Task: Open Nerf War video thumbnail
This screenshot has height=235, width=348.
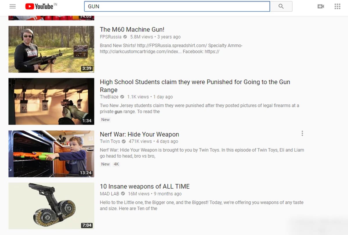Action: click(51, 154)
